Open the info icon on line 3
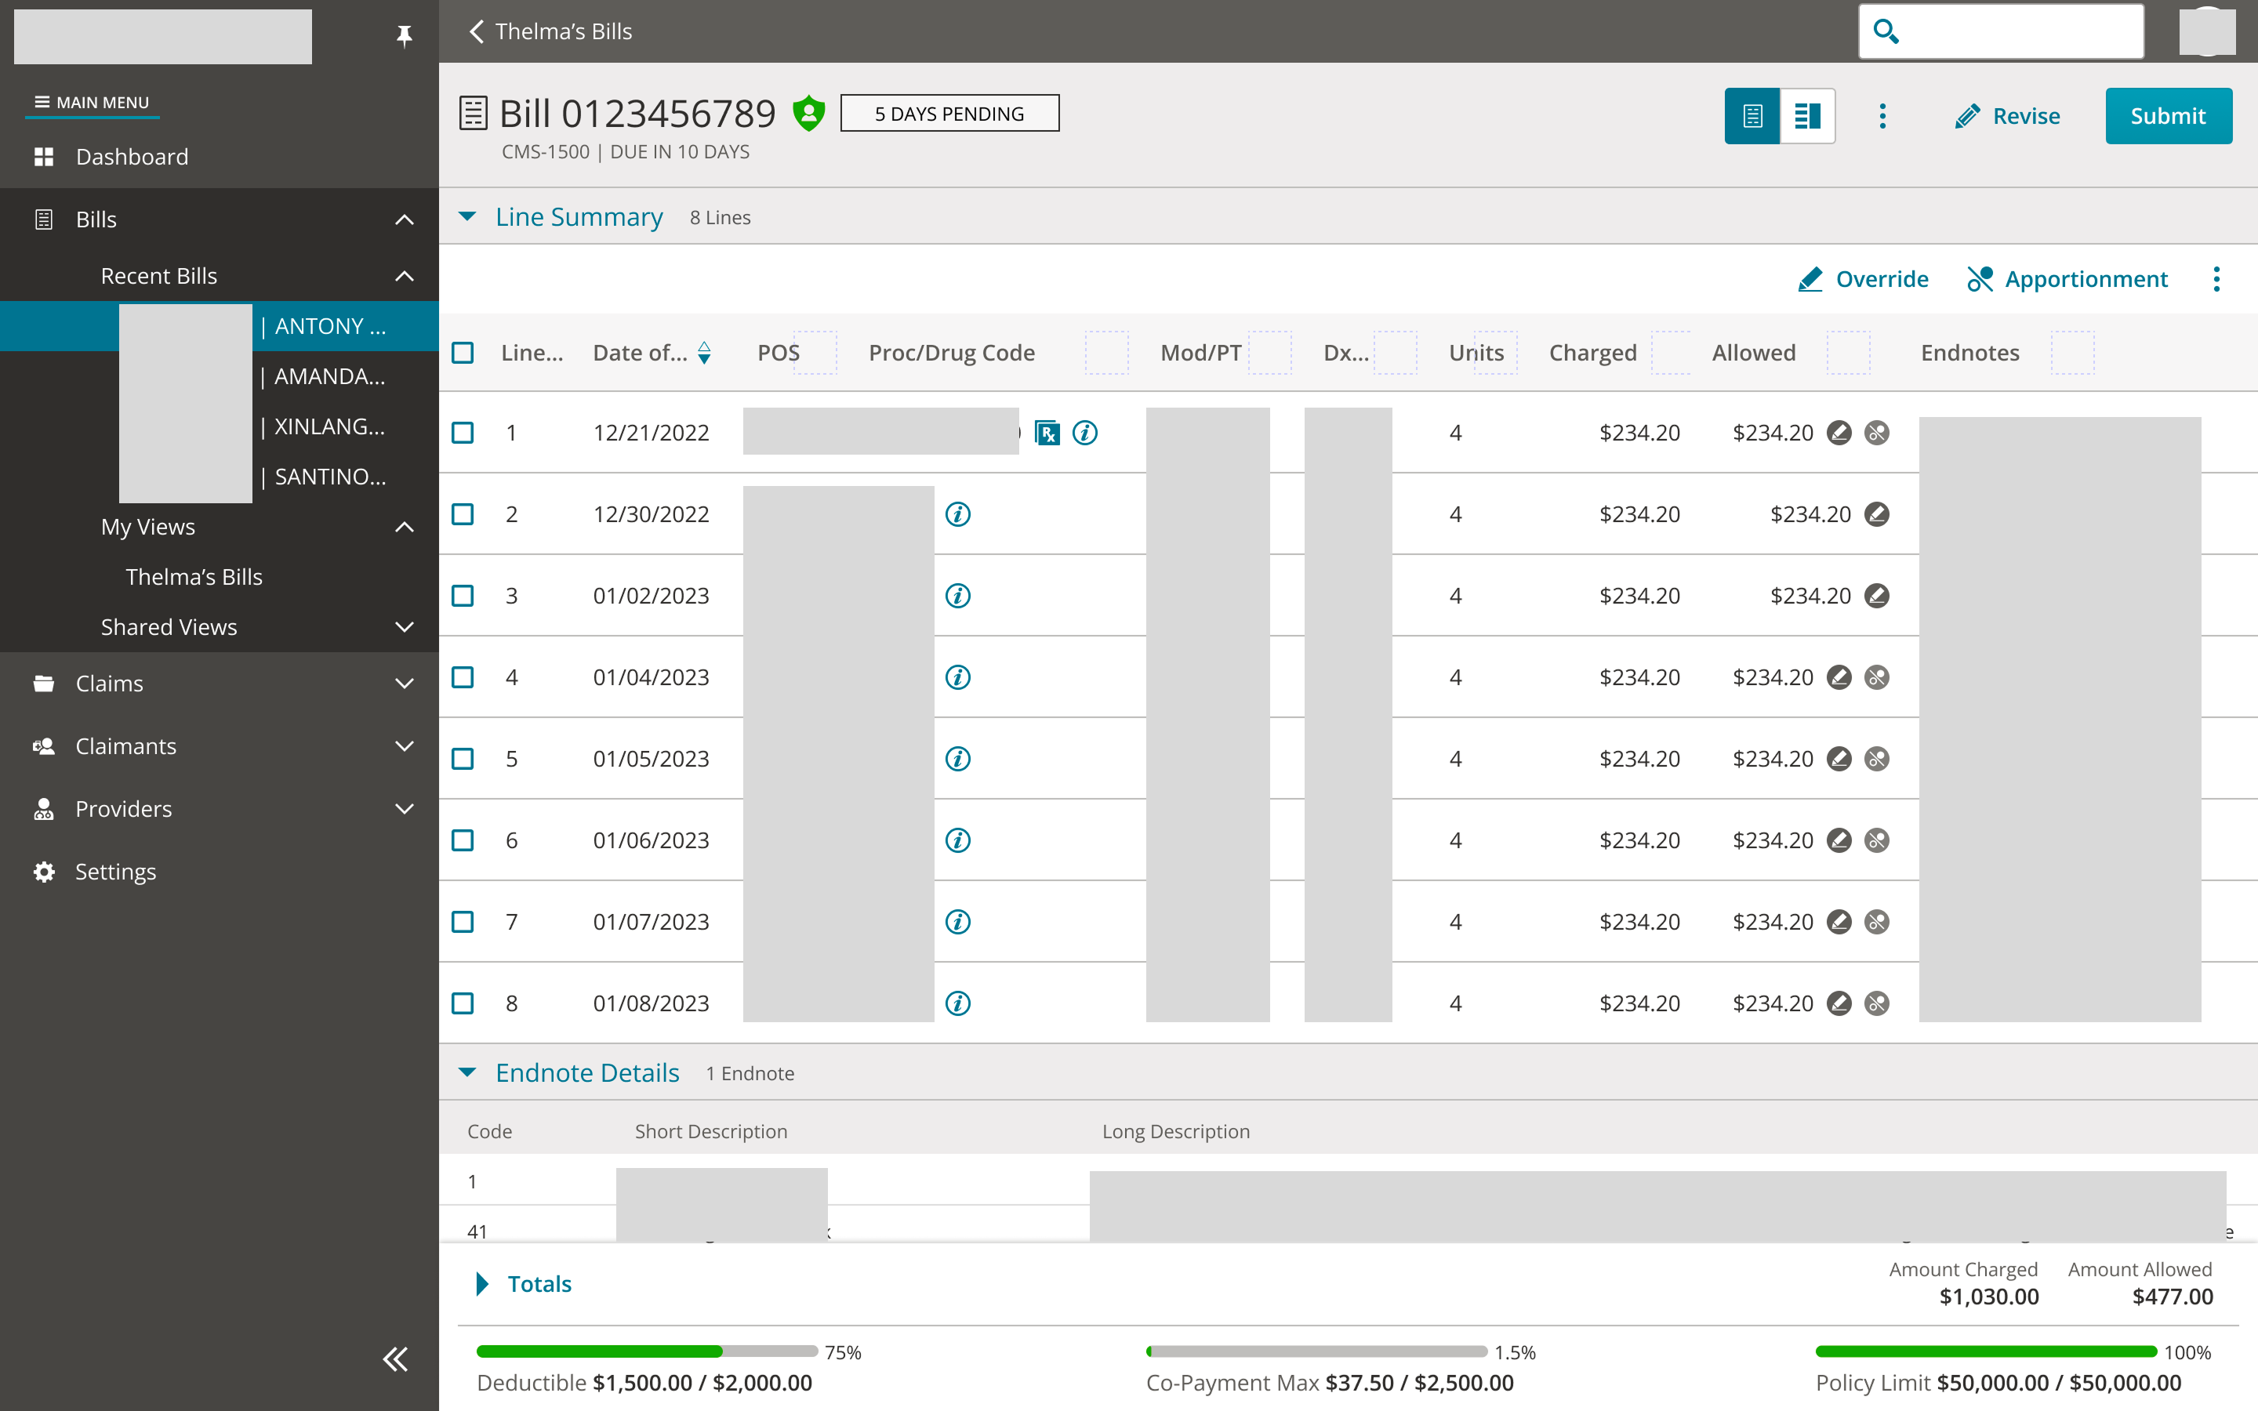This screenshot has width=2258, height=1411. coord(957,596)
